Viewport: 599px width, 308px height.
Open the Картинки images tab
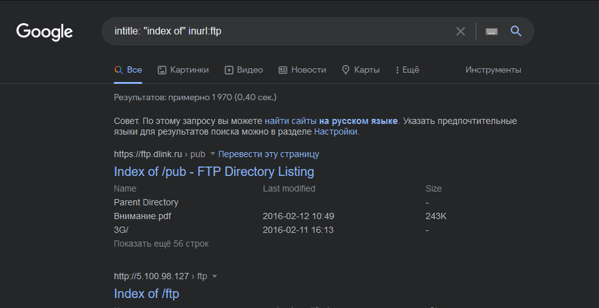click(183, 70)
